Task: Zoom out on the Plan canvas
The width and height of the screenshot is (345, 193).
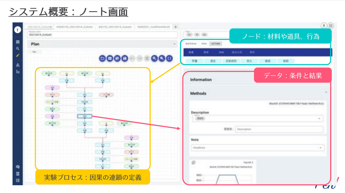Action: point(162,58)
